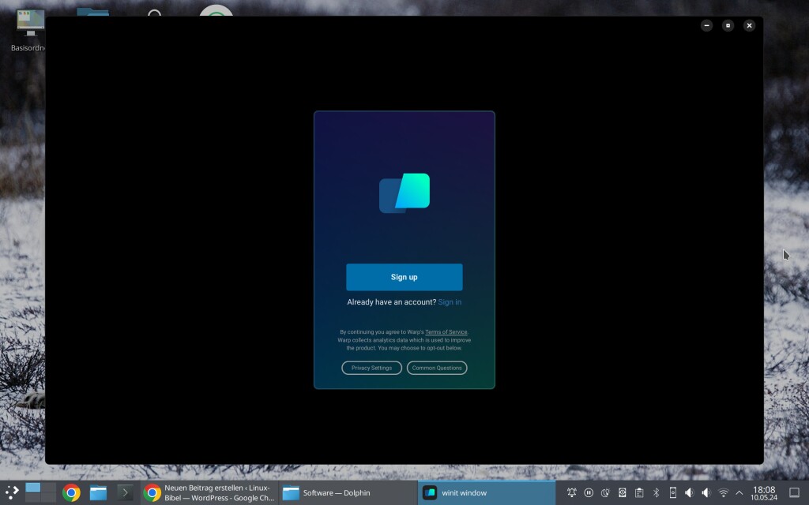Switch to the WordPress Google Chrome task
Image resolution: width=809 pixels, height=505 pixels.
pos(209,492)
